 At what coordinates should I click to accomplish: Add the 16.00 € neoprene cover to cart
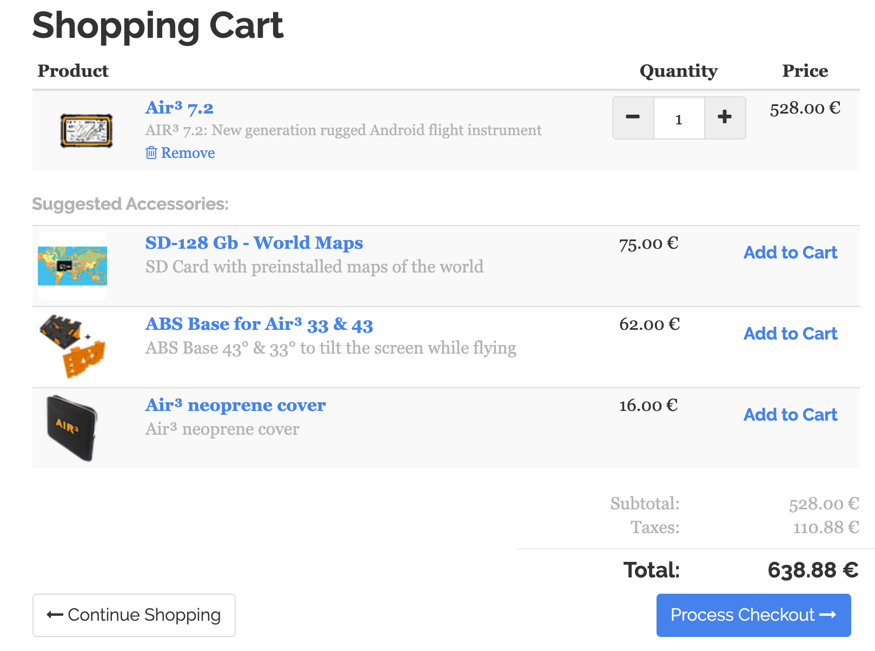790,415
